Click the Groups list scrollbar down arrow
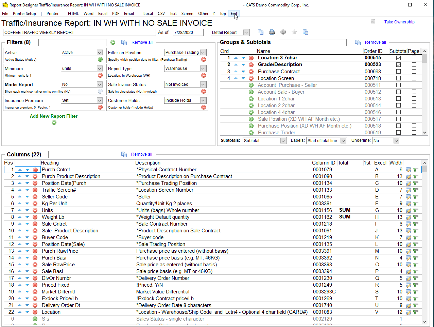Image resolution: width=434 pixels, height=327 pixels. tap(425, 133)
